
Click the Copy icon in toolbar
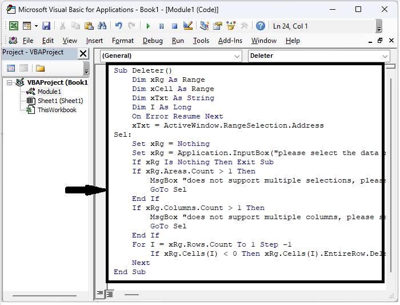click(x=75, y=26)
